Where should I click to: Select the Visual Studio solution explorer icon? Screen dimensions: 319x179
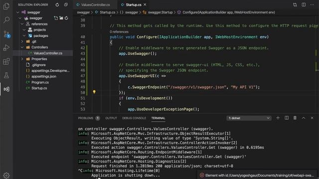coord(6,89)
